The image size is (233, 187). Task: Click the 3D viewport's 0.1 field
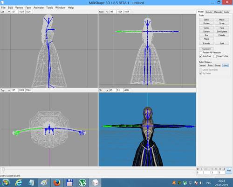[x=120, y=90]
